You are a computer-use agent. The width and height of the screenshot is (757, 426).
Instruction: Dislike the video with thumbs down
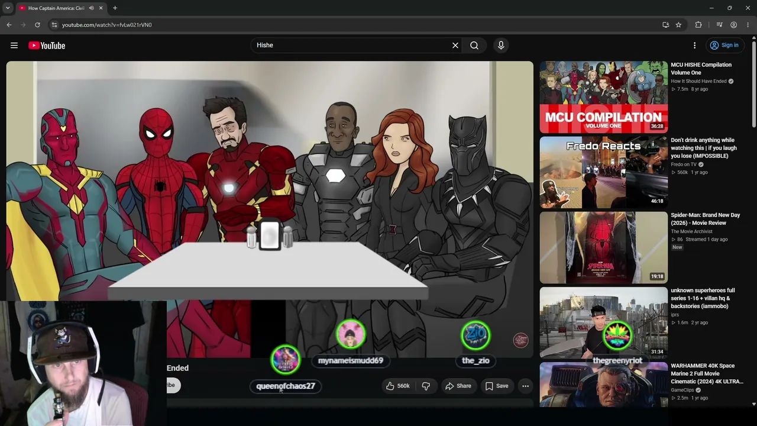coord(426,386)
